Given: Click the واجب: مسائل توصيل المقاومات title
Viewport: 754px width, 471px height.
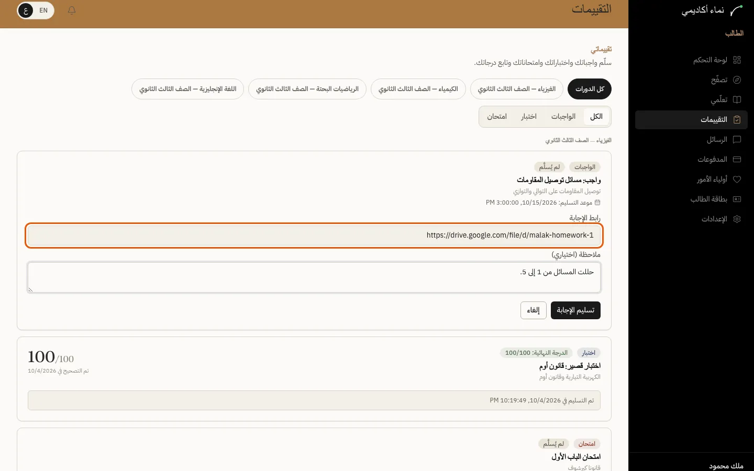Looking at the screenshot, I should pyautogui.click(x=559, y=180).
